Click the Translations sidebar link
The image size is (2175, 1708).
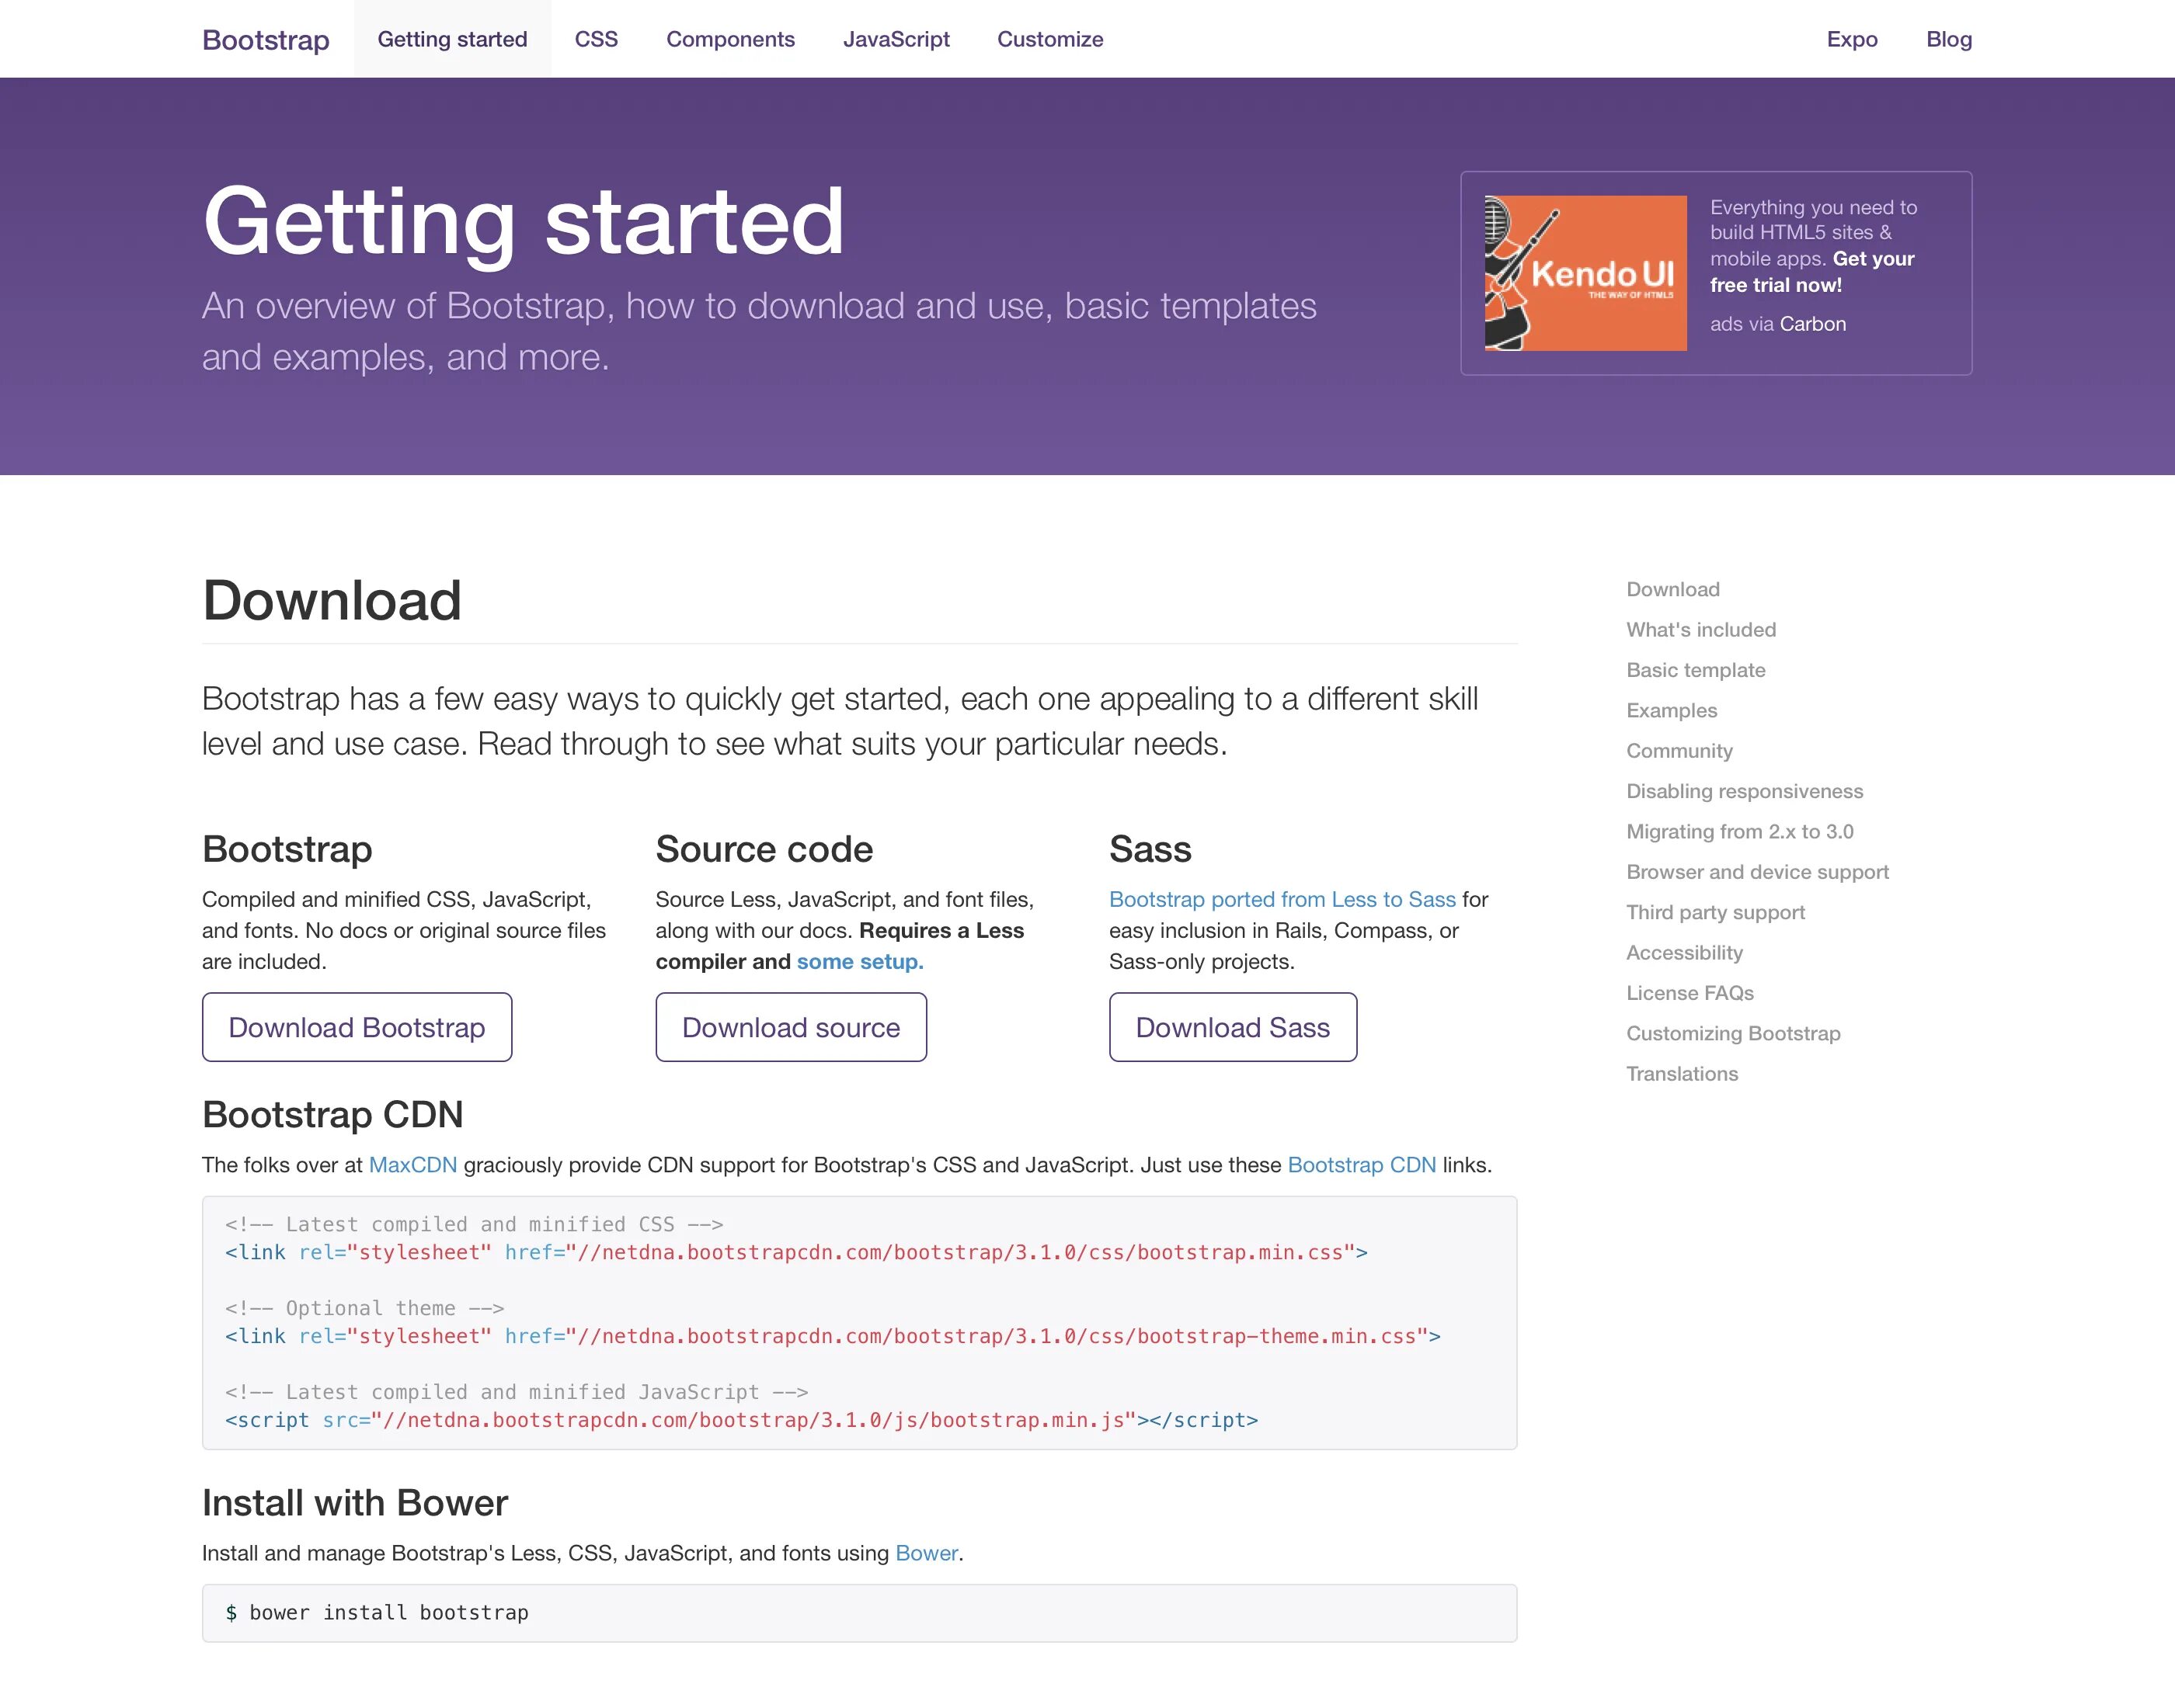1681,1073
